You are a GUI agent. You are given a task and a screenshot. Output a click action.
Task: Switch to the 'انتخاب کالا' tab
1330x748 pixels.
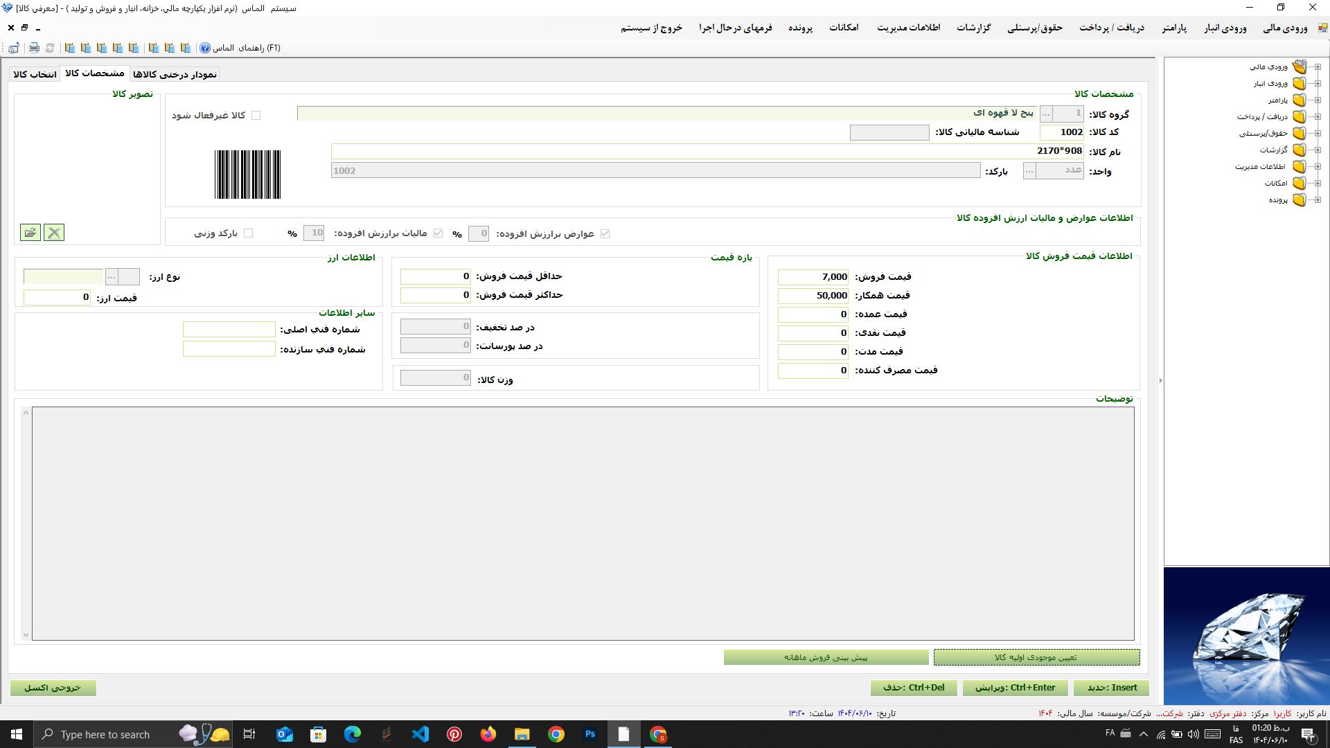[35, 74]
